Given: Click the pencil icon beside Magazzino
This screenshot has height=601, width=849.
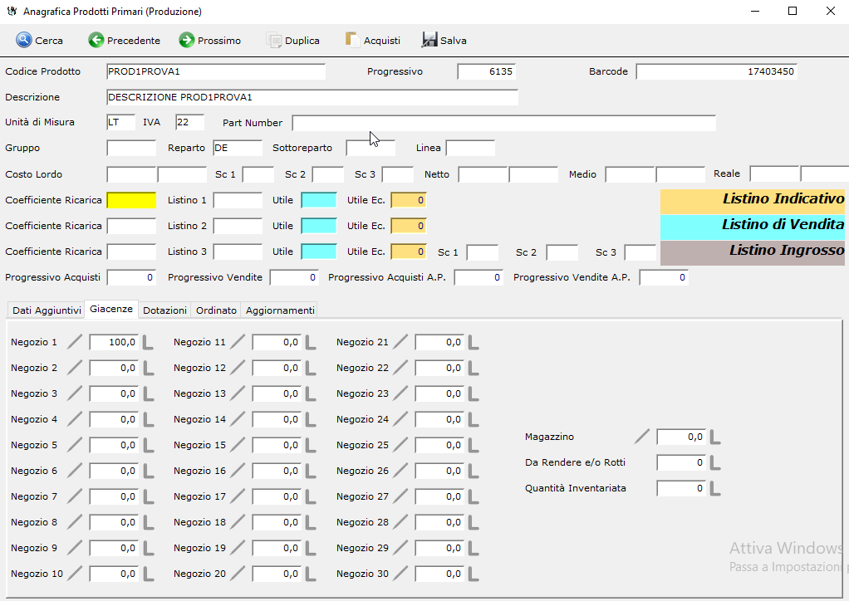Looking at the screenshot, I should coord(643,437).
